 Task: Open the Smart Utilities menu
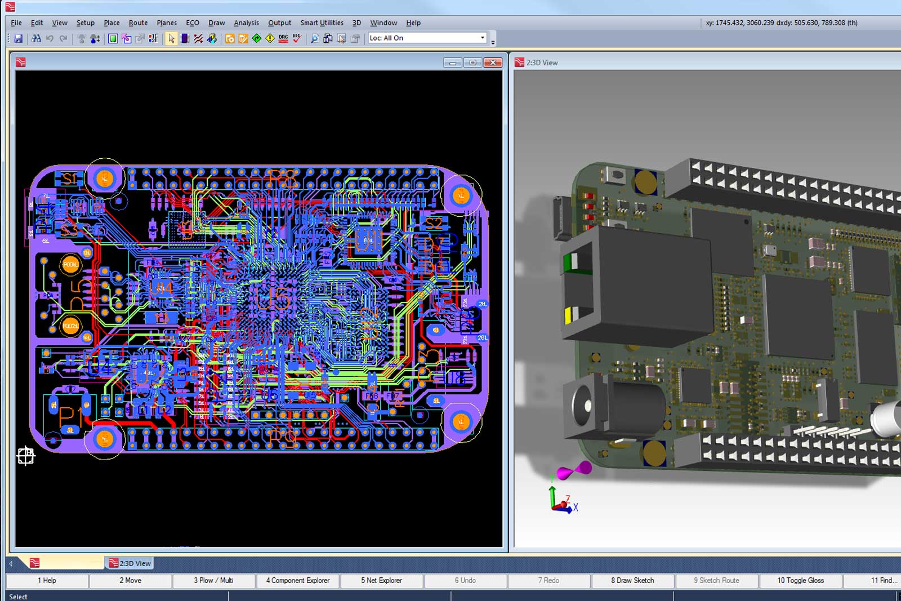point(322,23)
